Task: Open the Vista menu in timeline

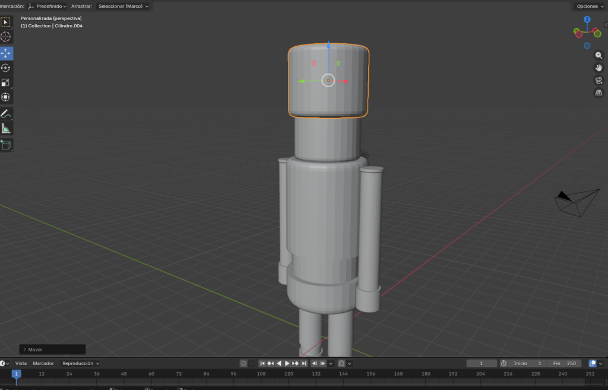Action: [x=21, y=363]
